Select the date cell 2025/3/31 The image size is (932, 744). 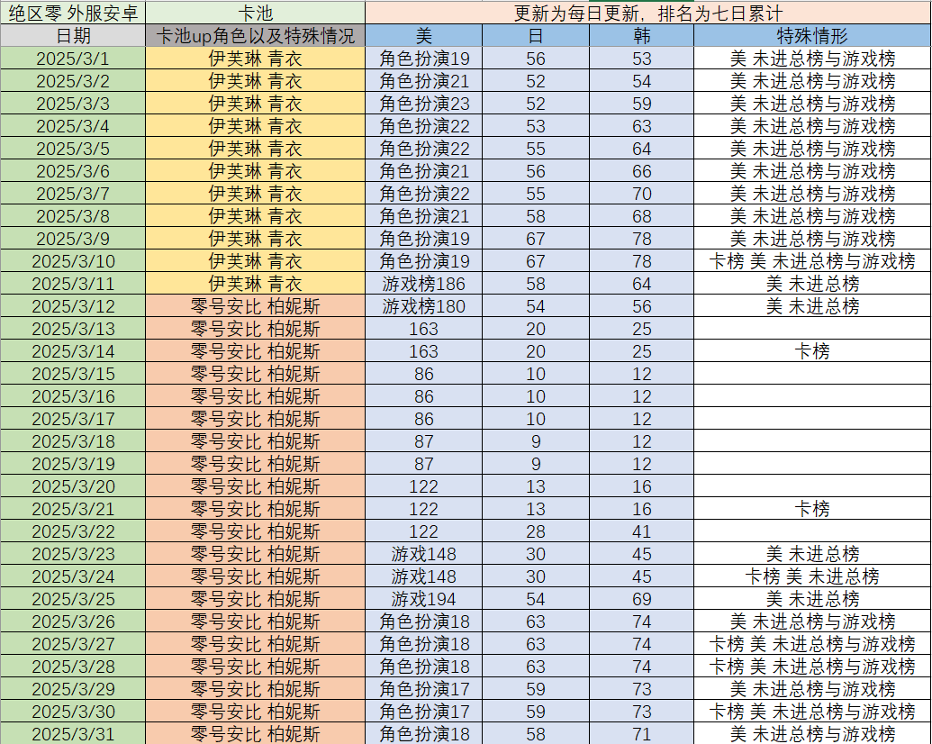(73, 733)
